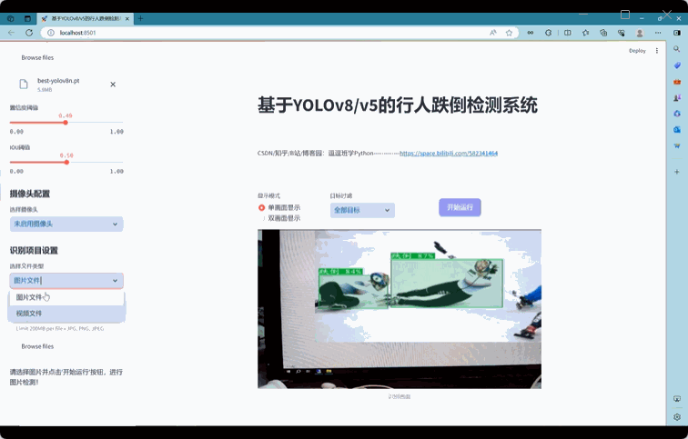Open Edge settings and more menu
688x439 pixels.
pos(658,33)
